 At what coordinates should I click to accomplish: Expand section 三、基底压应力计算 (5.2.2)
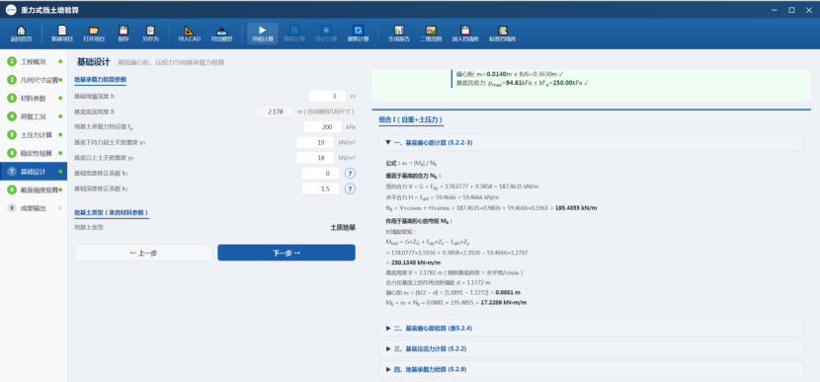pos(591,348)
